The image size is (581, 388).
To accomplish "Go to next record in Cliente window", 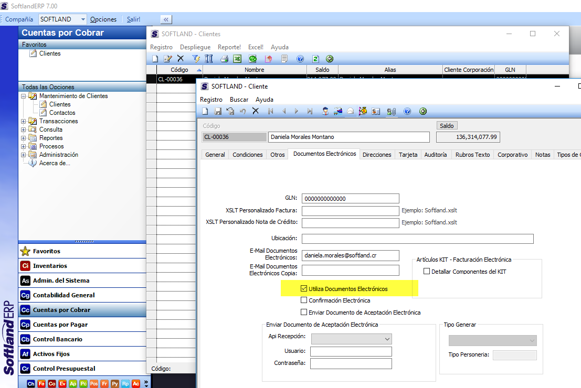I will coord(297,111).
